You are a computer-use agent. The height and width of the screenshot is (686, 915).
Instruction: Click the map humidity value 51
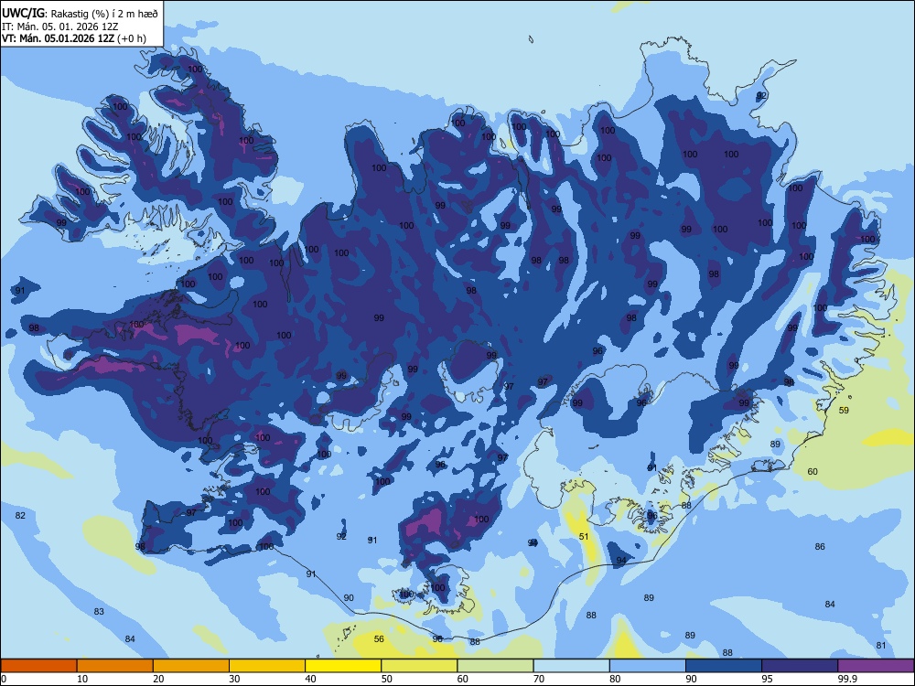point(584,536)
